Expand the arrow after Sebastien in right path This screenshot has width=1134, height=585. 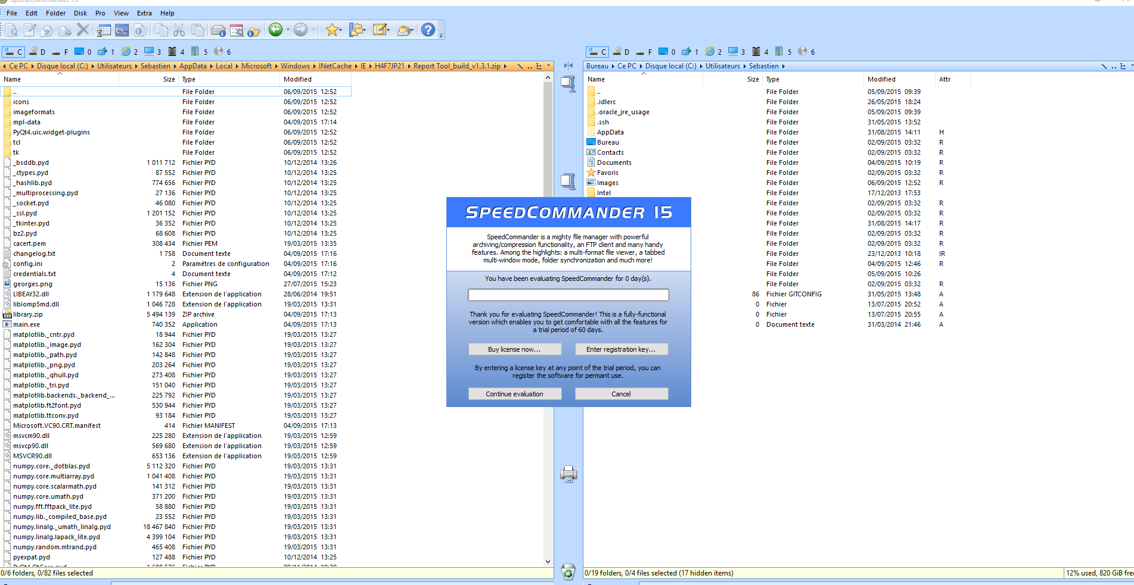(x=784, y=67)
